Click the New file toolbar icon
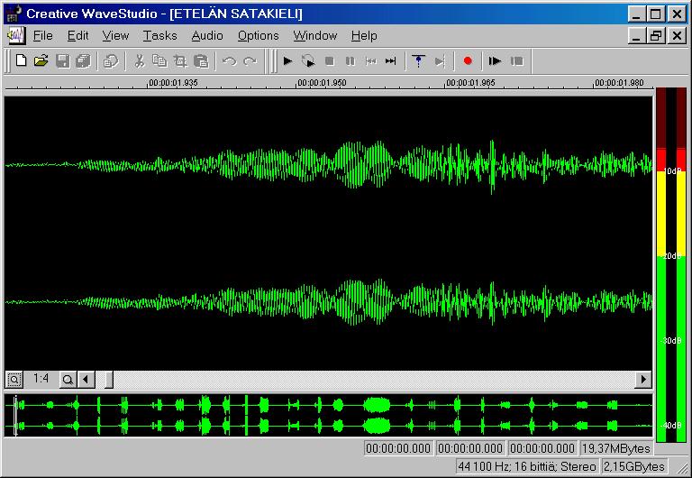The height and width of the screenshot is (478, 692). [x=21, y=60]
